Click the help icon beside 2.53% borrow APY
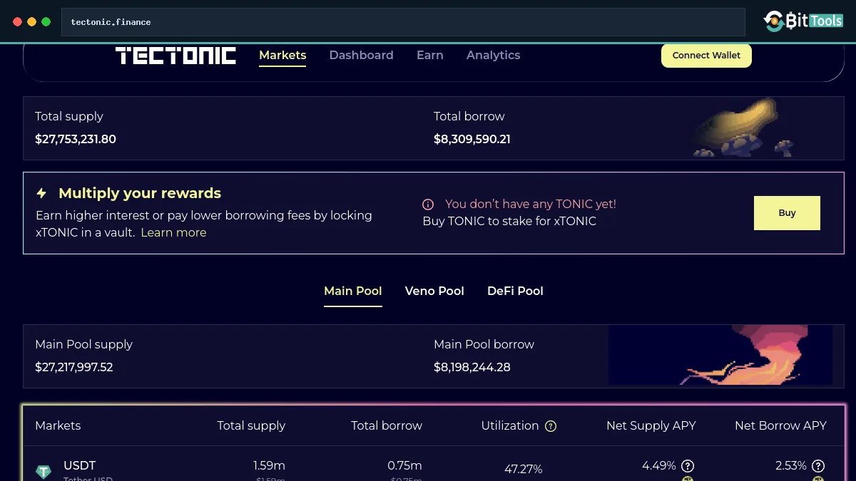 (818, 466)
